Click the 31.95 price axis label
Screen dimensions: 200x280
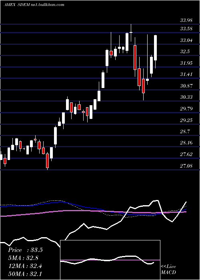click(x=186, y=63)
